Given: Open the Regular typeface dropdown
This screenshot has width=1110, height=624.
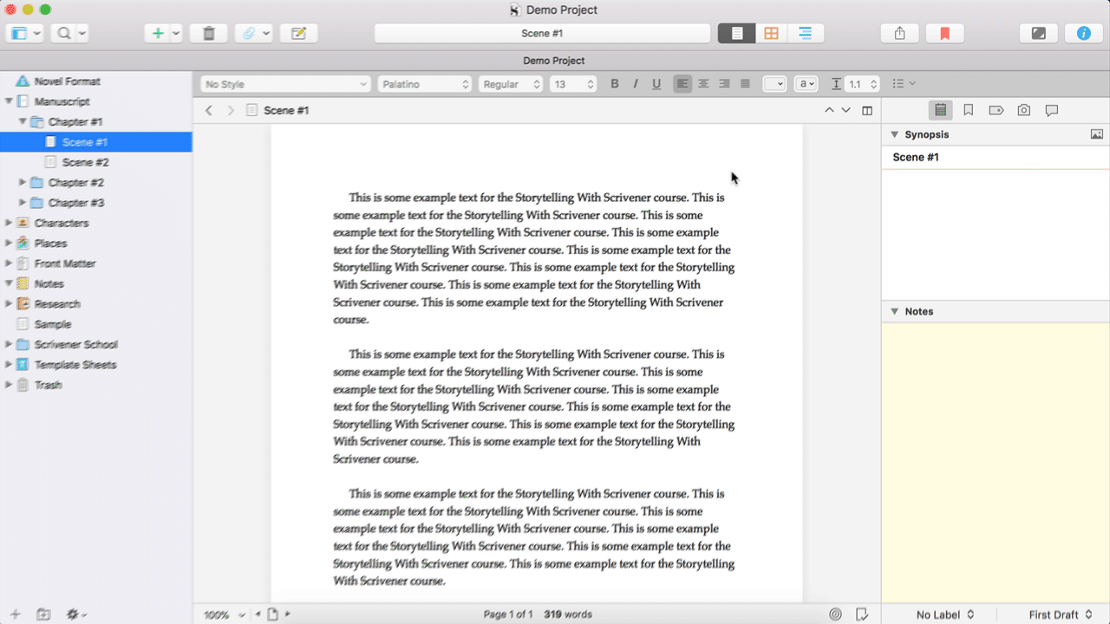Looking at the screenshot, I should pyautogui.click(x=511, y=84).
